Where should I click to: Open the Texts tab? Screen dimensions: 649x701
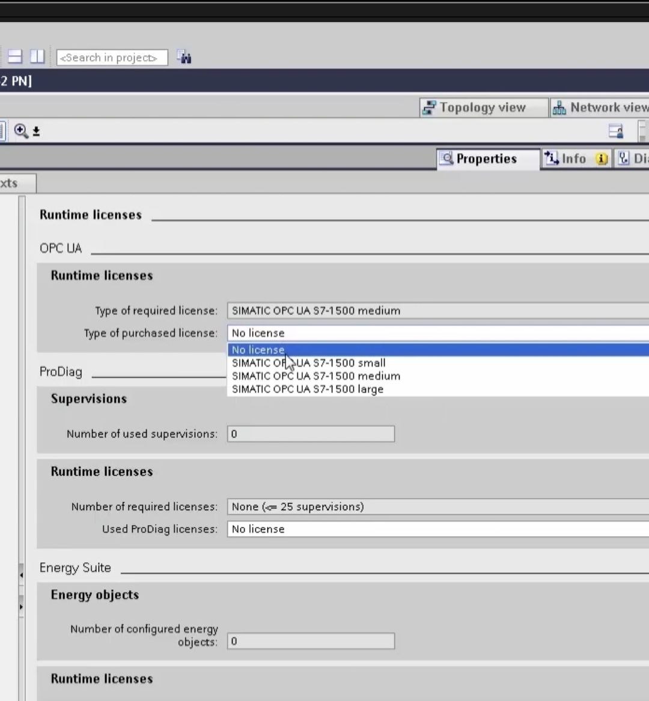17,183
